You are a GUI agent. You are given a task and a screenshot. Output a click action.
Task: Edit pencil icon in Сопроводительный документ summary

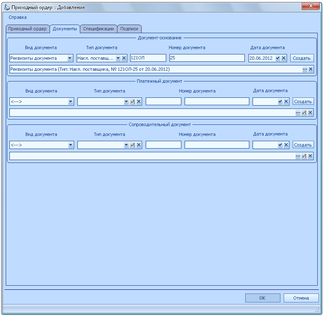pyautogui.click(x=304, y=156)
